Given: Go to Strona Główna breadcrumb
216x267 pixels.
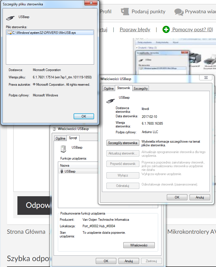Looking at the screenshot, I should click(x=26, y=231).
